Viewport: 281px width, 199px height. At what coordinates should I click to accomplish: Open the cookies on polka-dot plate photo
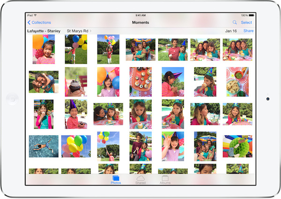[x=238, y=82]
